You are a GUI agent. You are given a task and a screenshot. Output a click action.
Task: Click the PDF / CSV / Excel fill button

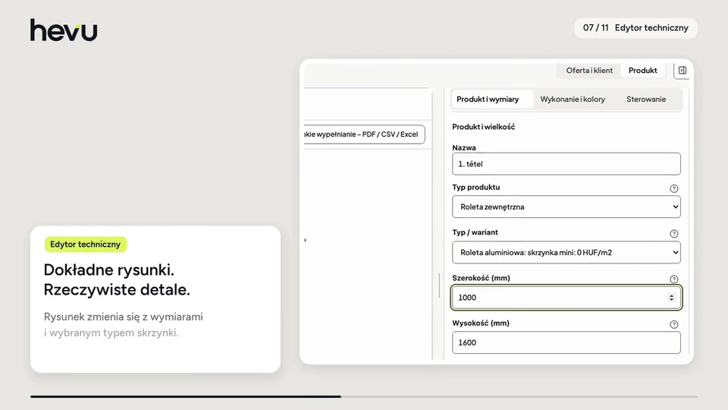(364, 134)
